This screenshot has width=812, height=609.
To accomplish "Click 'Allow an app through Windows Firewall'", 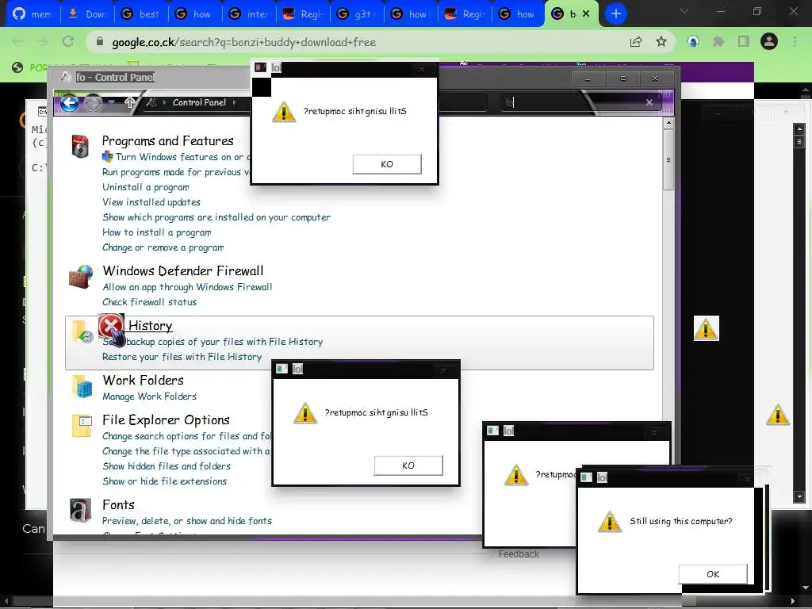I will [187, 287].
